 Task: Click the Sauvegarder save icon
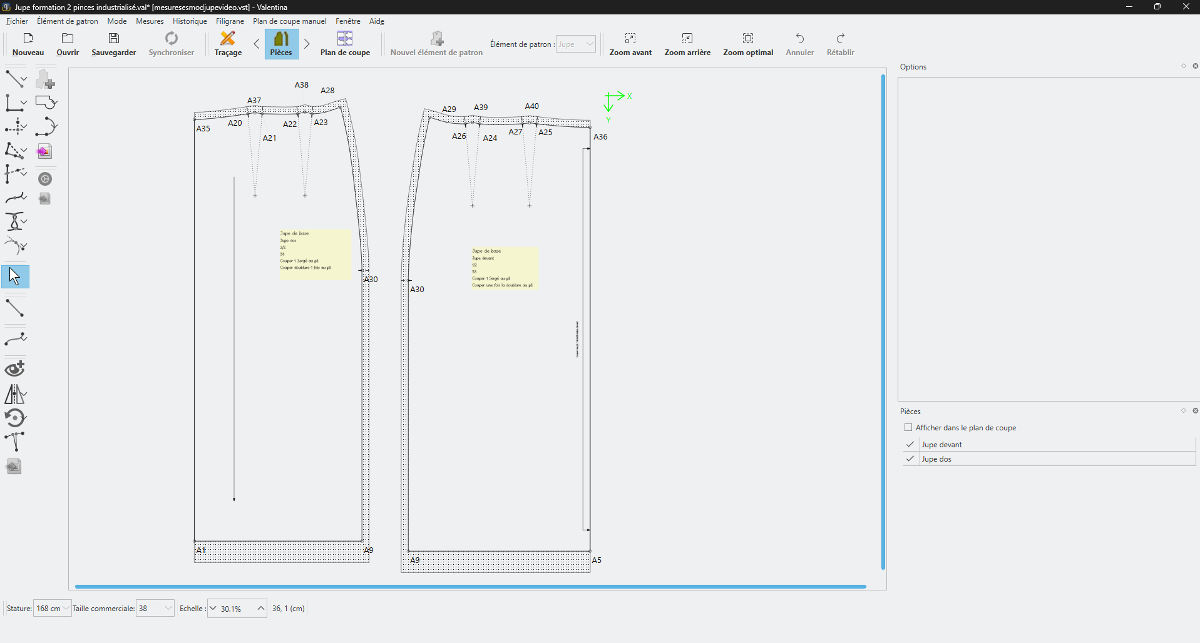113,39
